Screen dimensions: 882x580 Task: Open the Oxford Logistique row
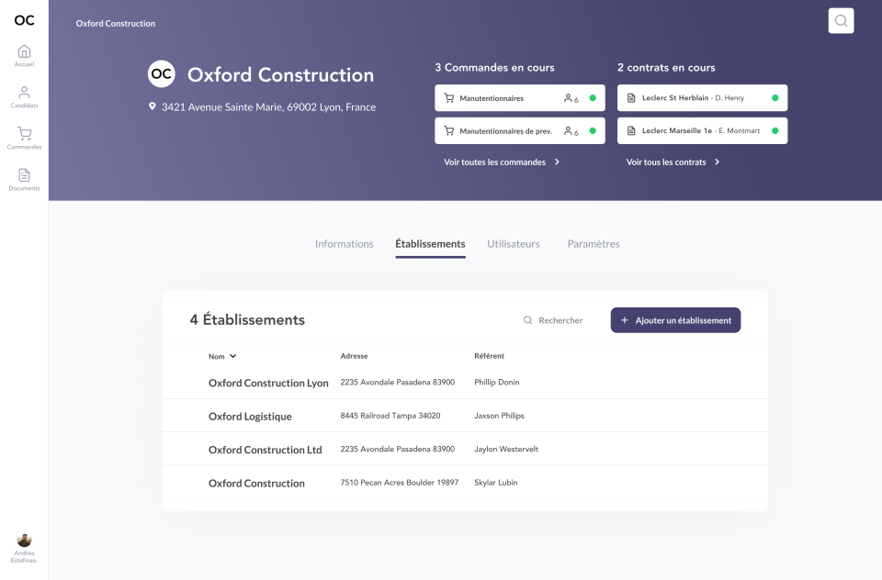465,416
